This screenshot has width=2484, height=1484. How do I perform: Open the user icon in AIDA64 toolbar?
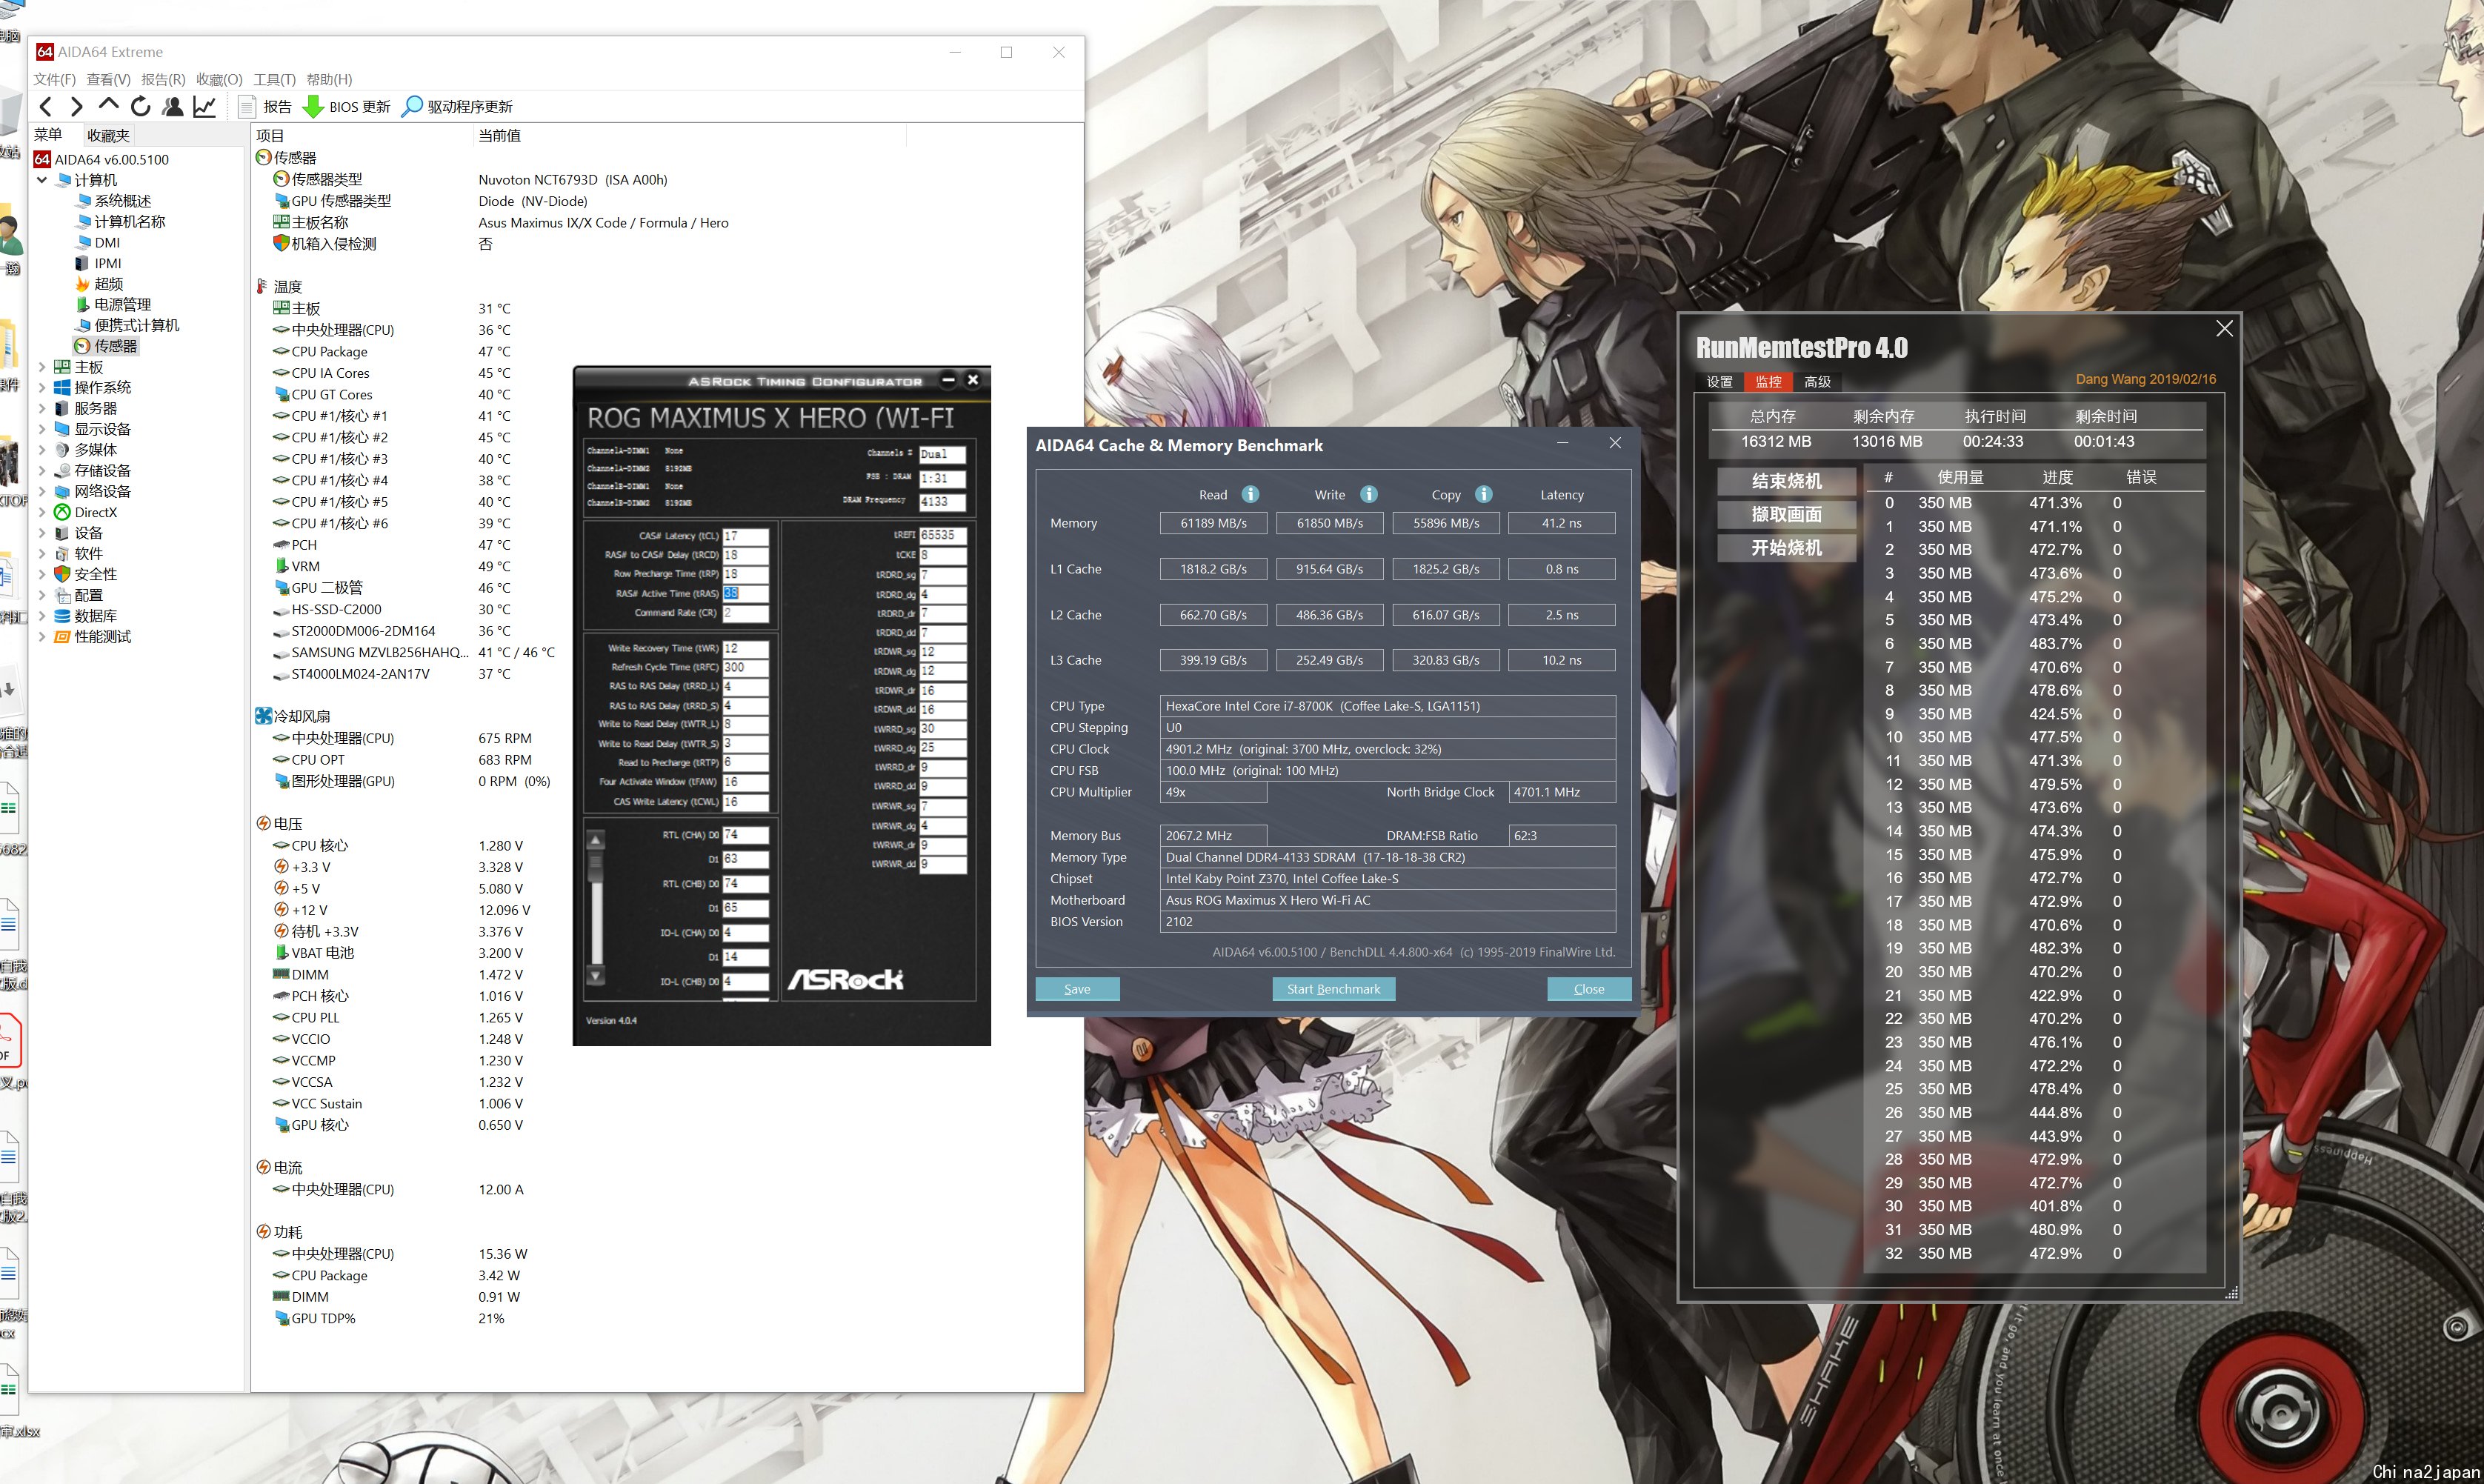tap(173, 106)
